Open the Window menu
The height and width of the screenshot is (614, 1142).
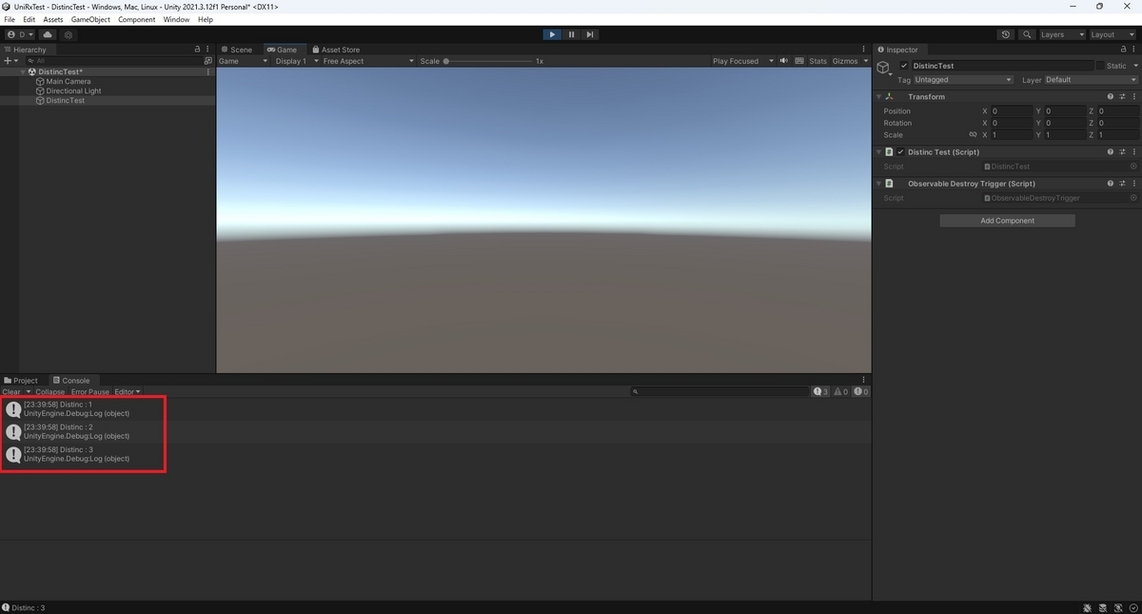point(176,19)
